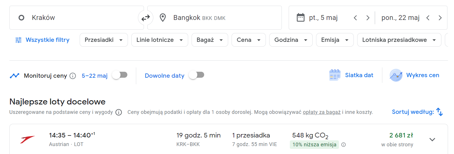Edit the Bangkok destination field
This screenshot has width=454, height=154.
(x=214, y=18)
